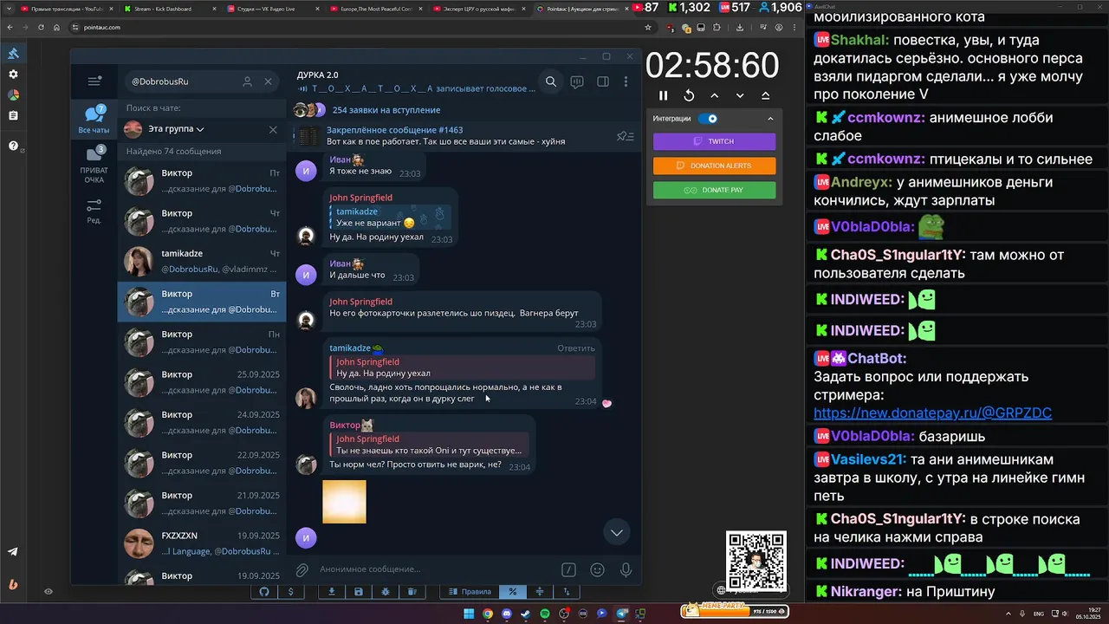Click search icon in ДУРКА 2.0 chat header
The height and width of the screenshot is (624, 1109).
pos(551,81)
